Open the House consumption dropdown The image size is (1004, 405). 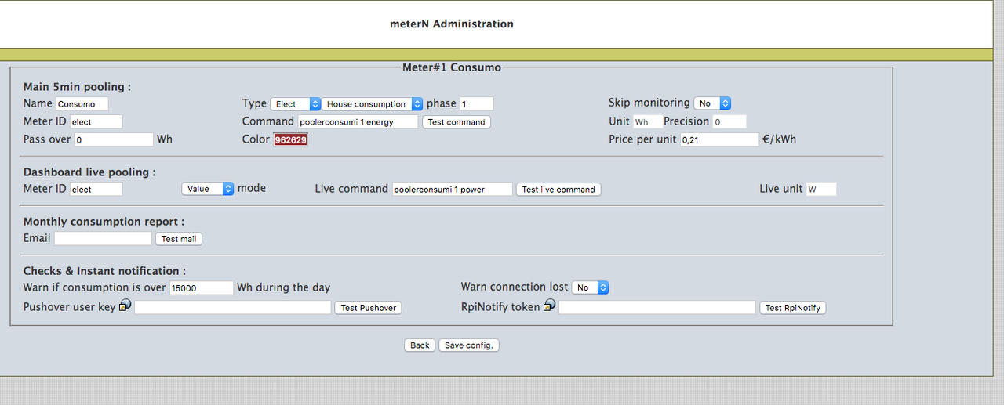373,104
